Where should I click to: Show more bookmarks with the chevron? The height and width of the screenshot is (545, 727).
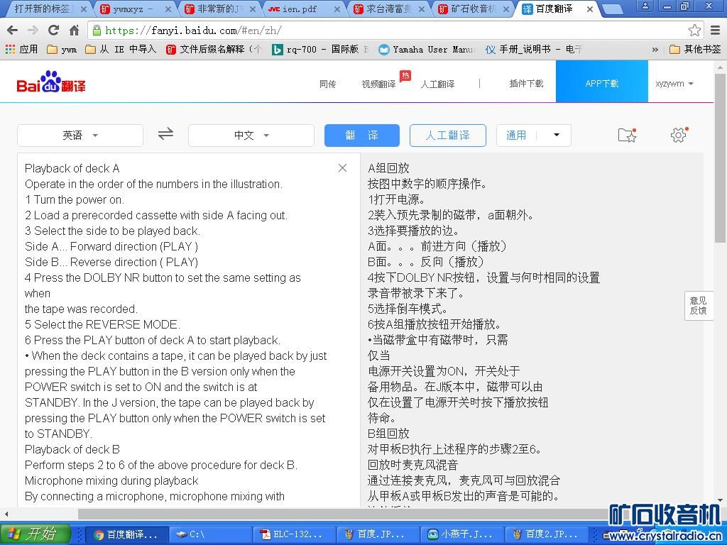tap(655, 49)
